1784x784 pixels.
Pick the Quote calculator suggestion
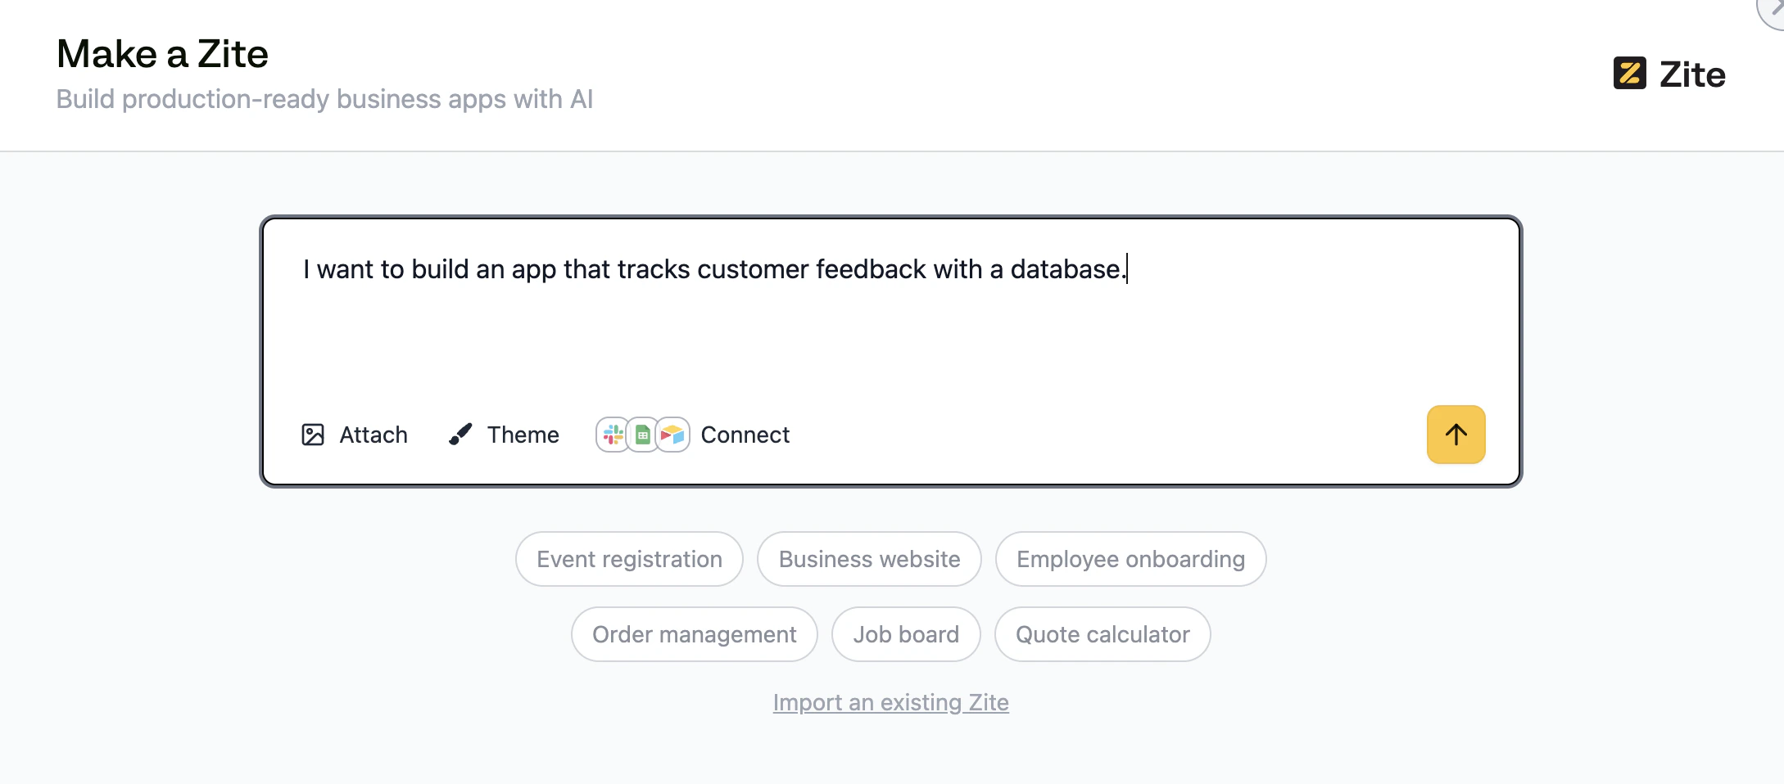1103,634
